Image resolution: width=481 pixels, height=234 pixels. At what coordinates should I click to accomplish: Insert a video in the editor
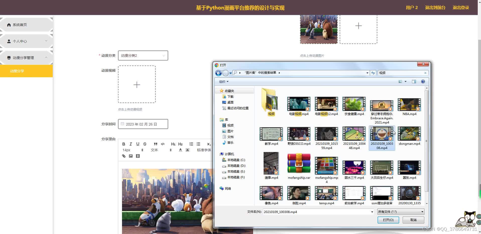[x=138, y=156]
